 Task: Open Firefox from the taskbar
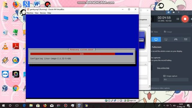(x=45, y=105)
